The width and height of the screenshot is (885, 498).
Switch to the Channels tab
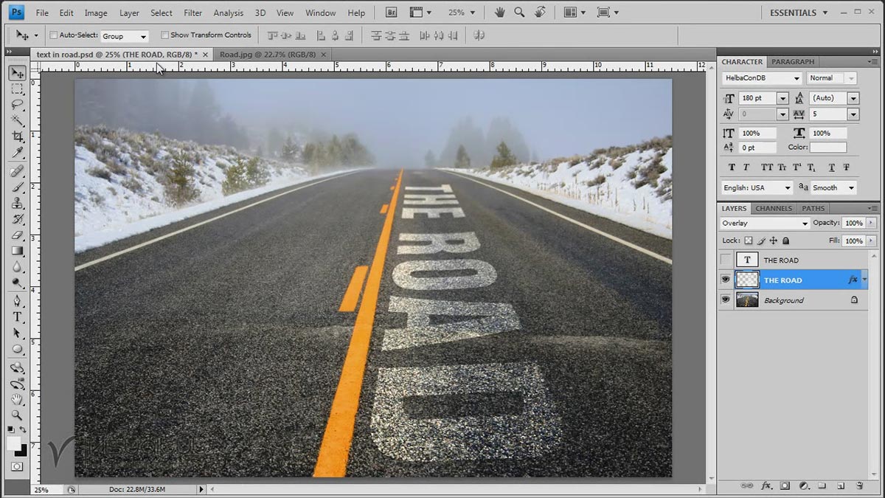773,208
